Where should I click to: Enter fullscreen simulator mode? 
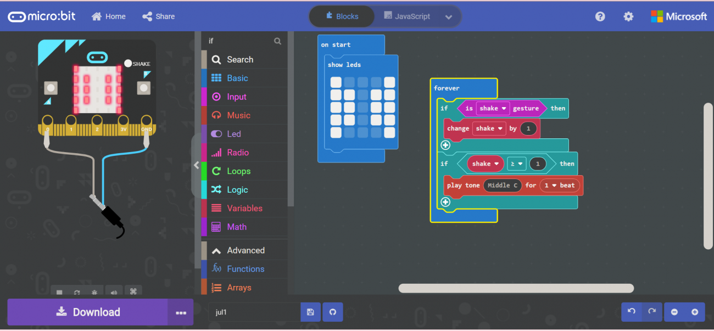click(133, 293)
